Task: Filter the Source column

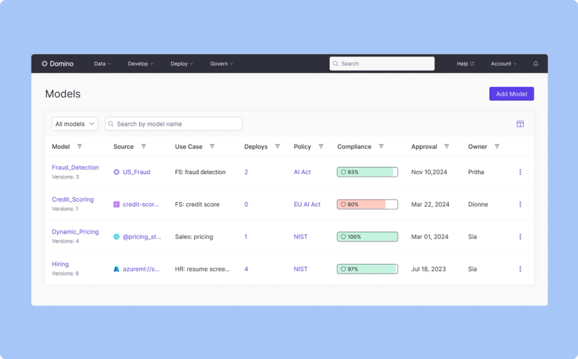Action: point(143,146)
